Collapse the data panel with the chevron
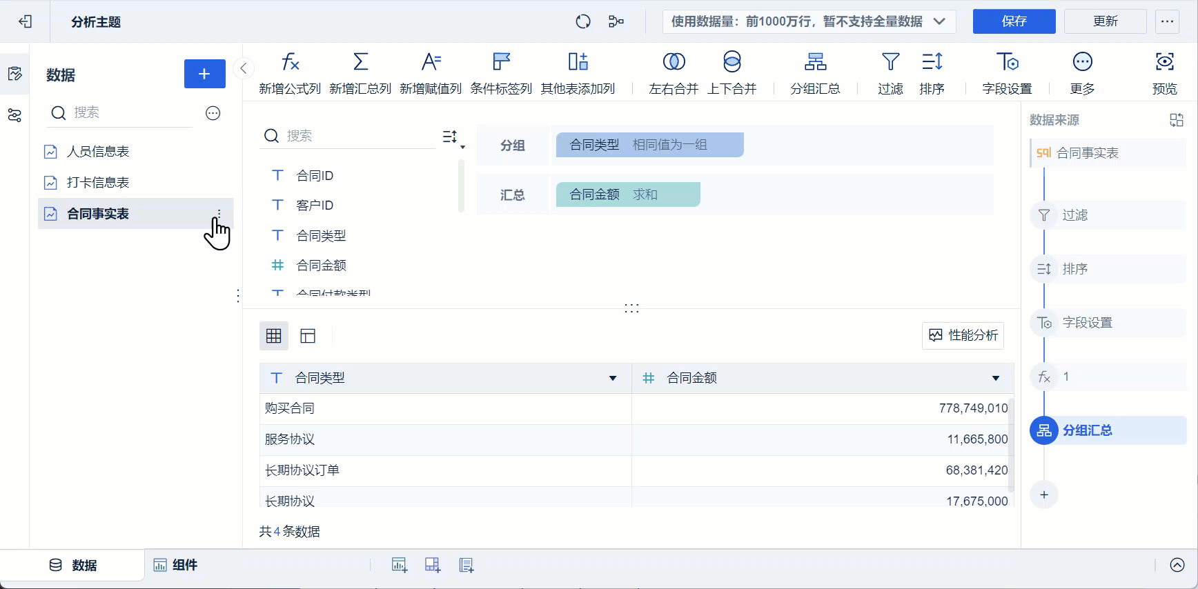 tap(244, 68)
